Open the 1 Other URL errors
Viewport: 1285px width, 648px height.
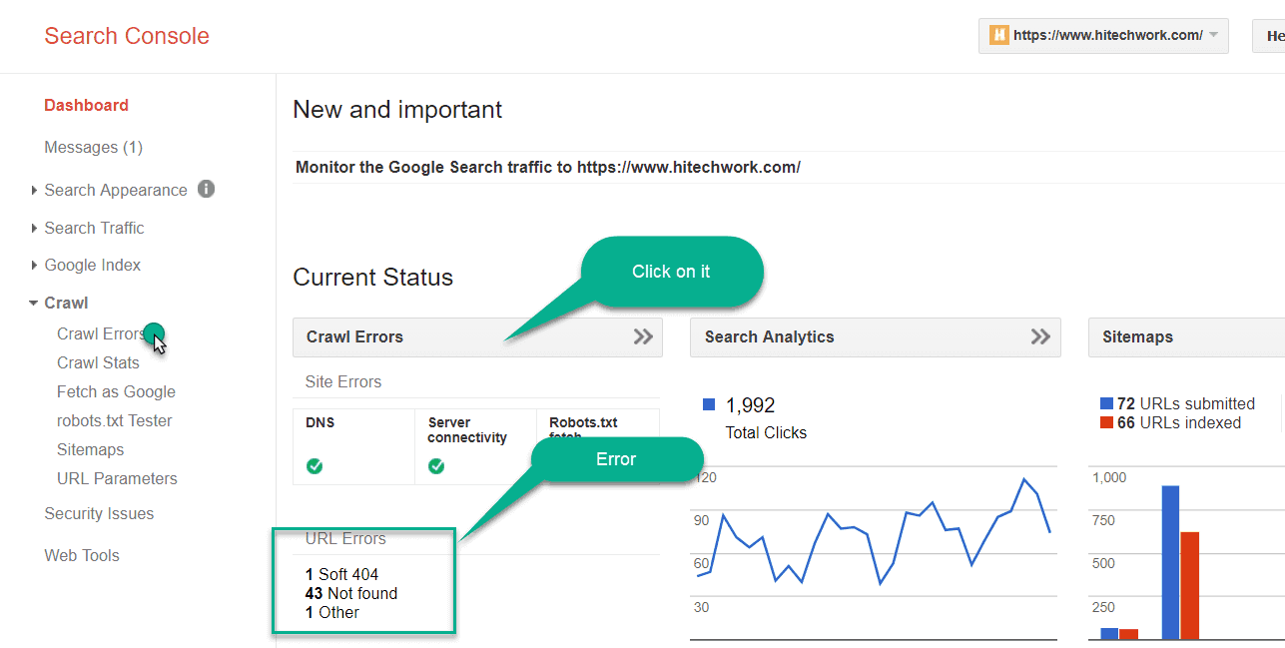(x=332, y=612)
